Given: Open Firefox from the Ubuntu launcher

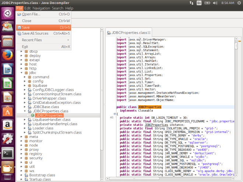Looking at the screenshot, I should pos(7,55).
